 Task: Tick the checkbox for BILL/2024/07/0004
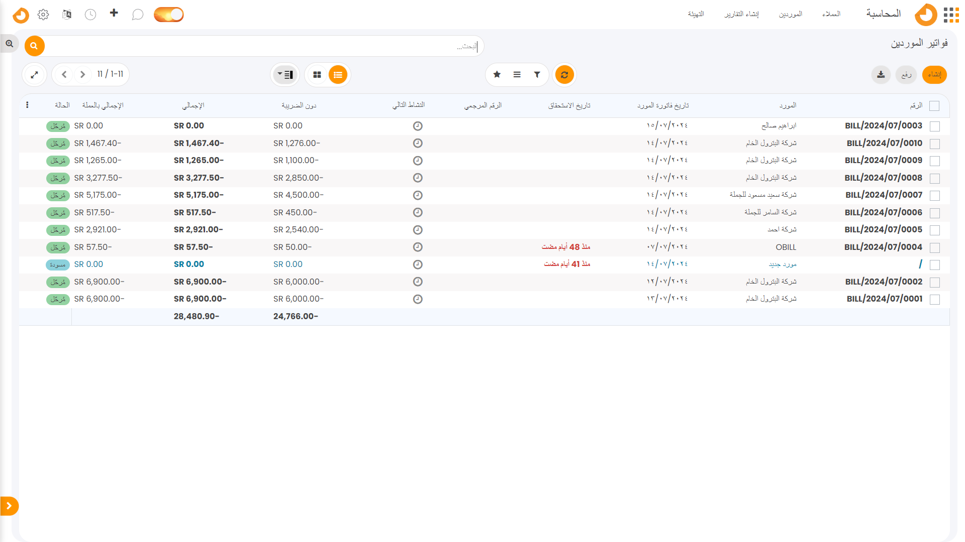934,247
